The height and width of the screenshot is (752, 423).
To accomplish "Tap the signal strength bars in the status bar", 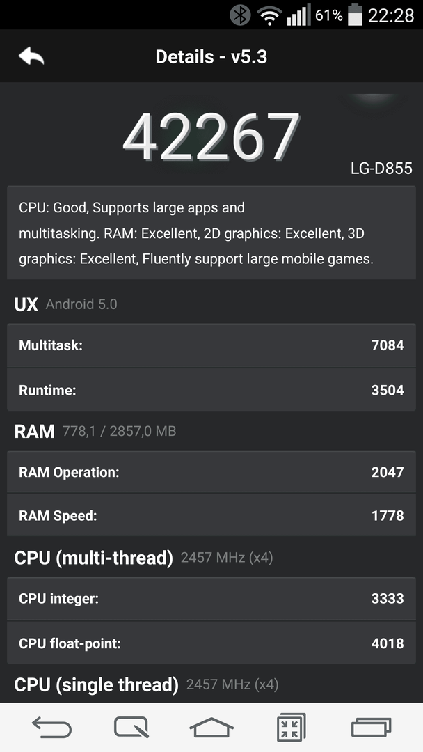I will (298, 15).
